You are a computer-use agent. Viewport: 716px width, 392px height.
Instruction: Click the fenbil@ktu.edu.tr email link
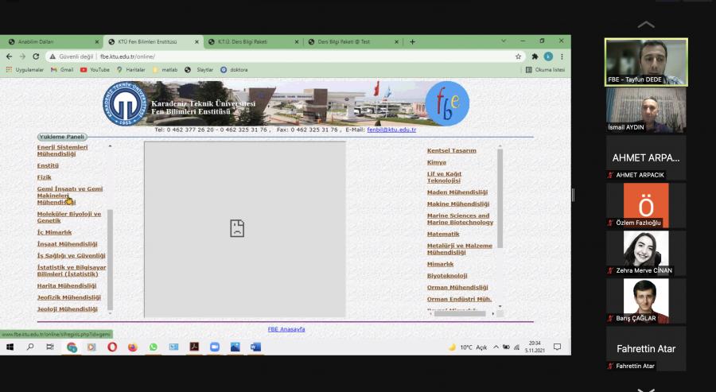pos(391,130)
